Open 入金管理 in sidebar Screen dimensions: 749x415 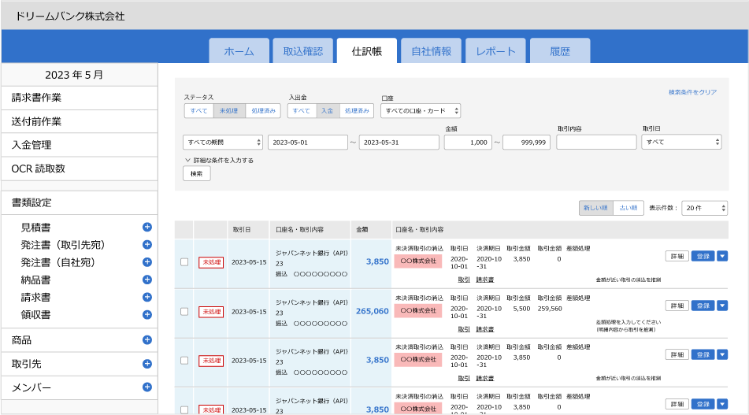point(80,145)
